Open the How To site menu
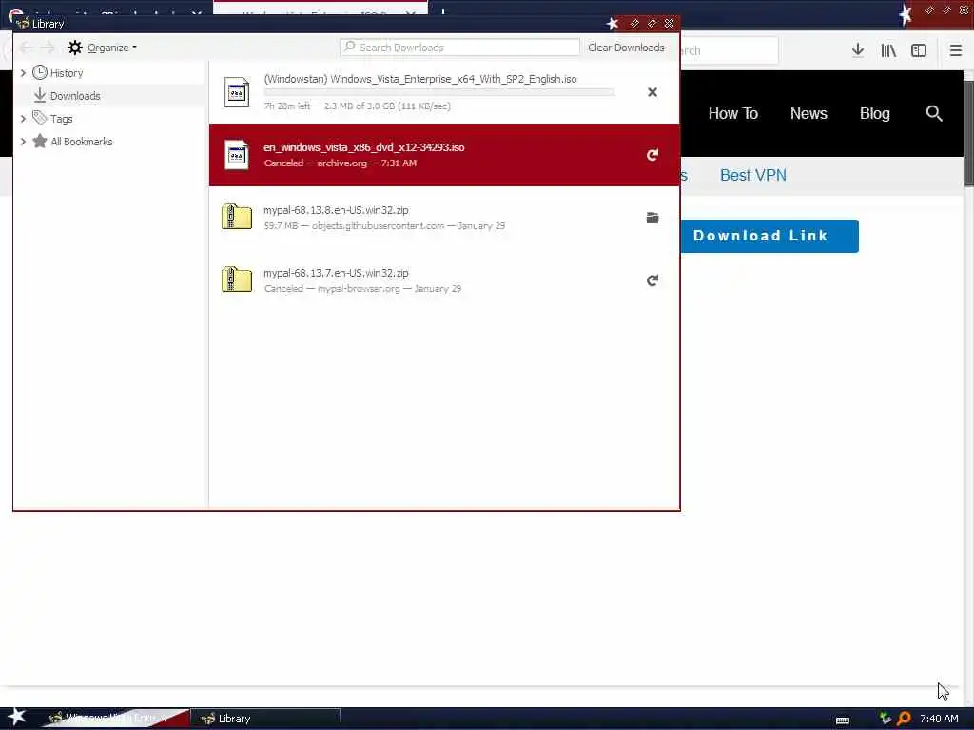The height and width of the screenshot is (730, 974). coord(733,114)
